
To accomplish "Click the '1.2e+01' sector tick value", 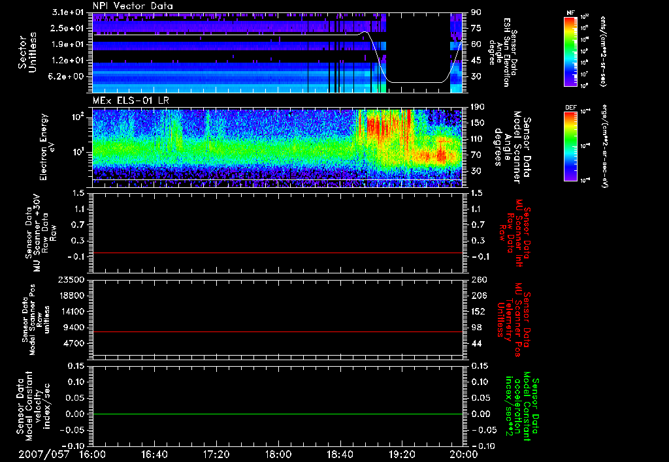I will click(x=68, y=61).
